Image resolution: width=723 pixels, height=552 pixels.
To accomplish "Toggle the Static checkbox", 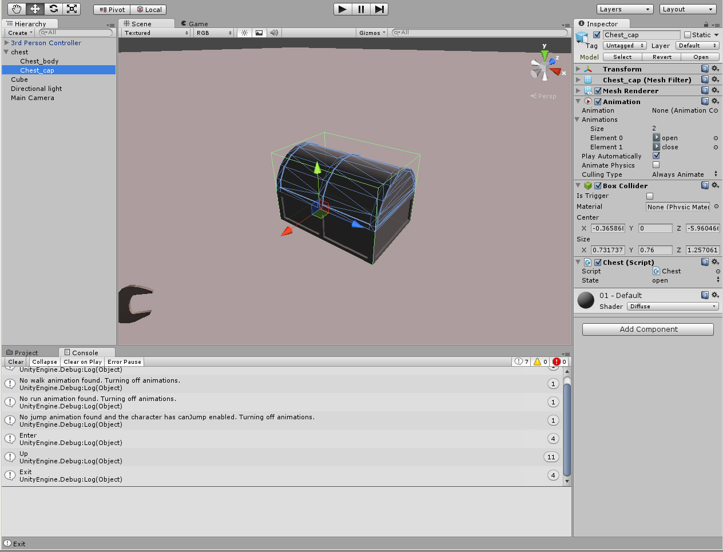I will click(x=688, y=35).
